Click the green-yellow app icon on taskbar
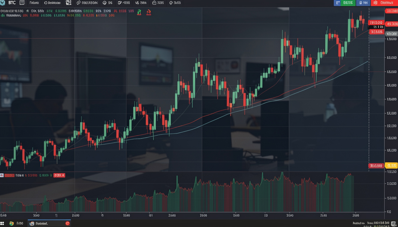Image resolution: width=398 pixels, height=227 pixels. (x=12, y=223)
